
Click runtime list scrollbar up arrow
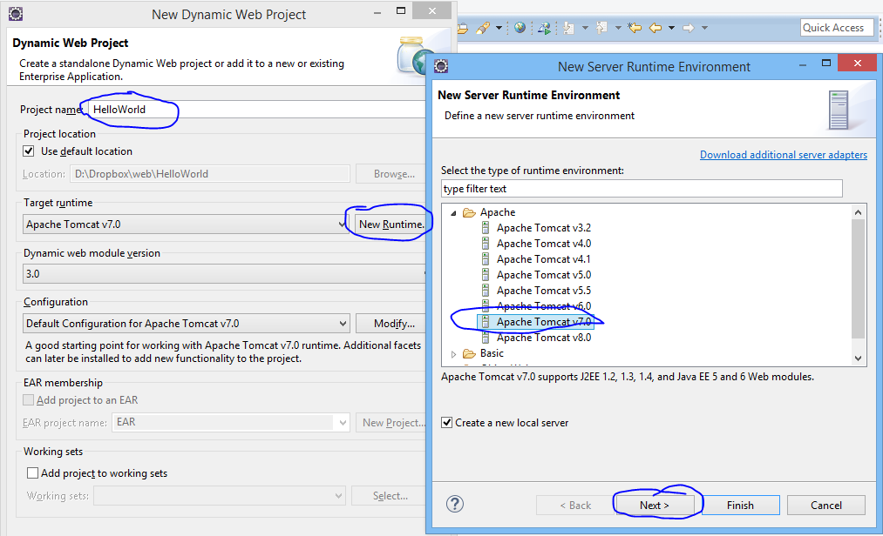[858, 212]
